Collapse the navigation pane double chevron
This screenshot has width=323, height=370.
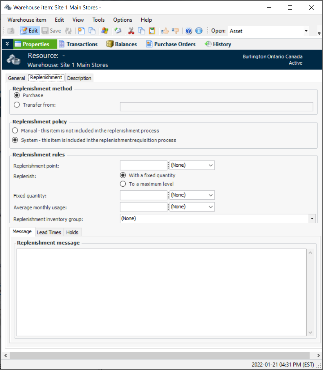click(7, 44)
